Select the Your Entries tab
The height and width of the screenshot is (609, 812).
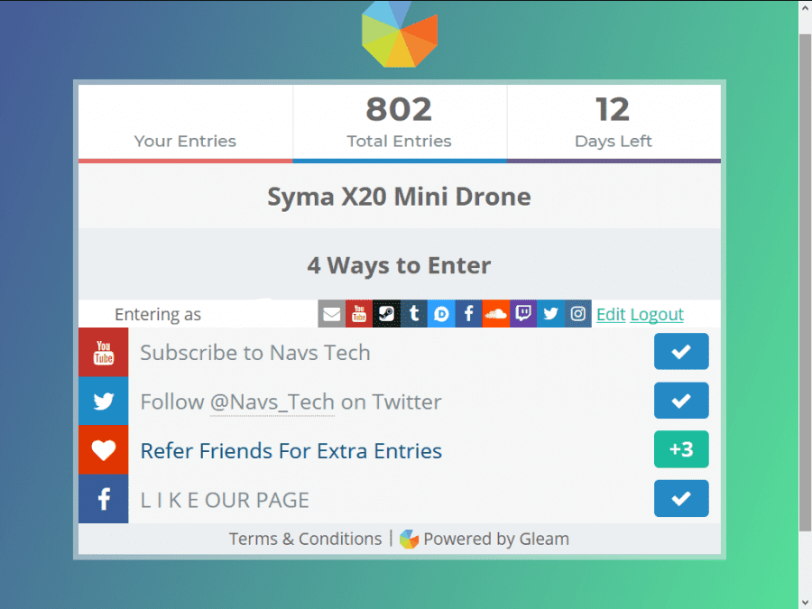coord(185,124)
